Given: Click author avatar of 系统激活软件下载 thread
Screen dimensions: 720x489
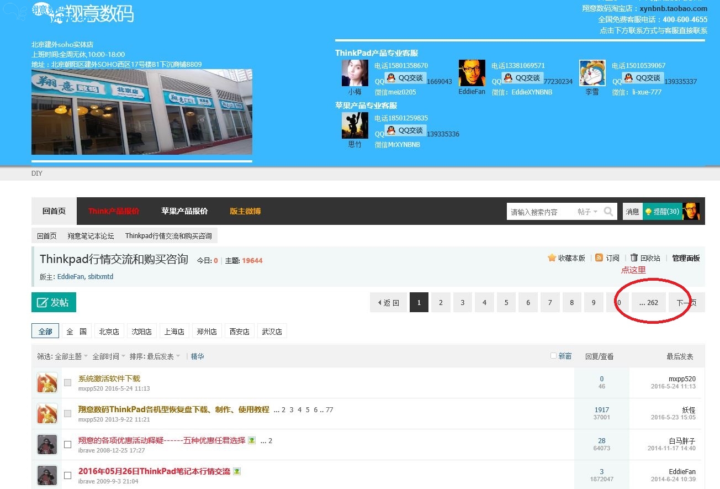Looking at the screenshot, I should point(47,382).
